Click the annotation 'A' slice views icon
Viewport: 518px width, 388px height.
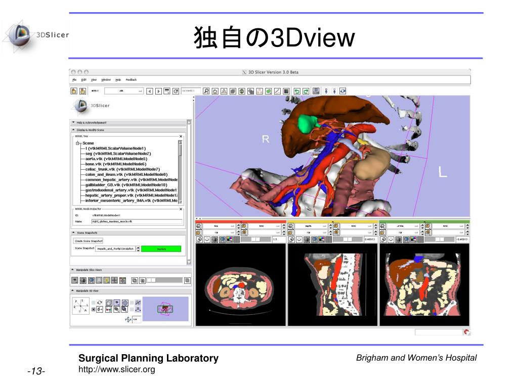pyautogui.click(x=99, y=280)
